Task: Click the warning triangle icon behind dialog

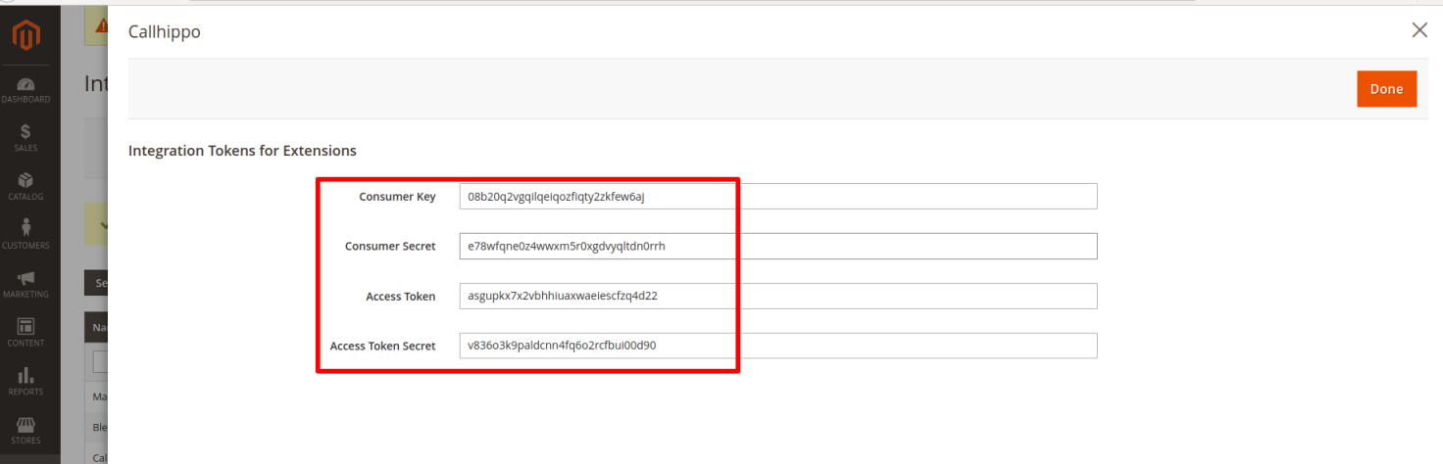Action: click(x=102, y=27)
